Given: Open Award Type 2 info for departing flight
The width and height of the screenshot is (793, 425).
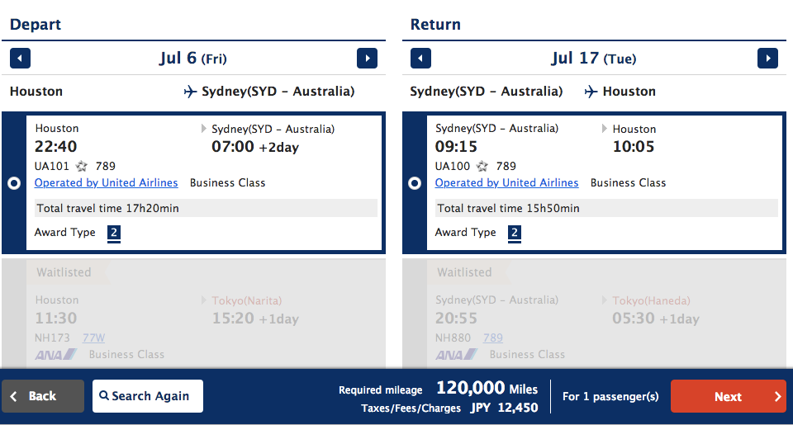Looking at the screenshot, I should [x=114, y=233].
